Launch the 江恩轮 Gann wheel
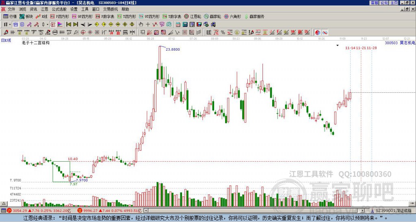This screenshot has width=416, height=222. (x=193, y=16)
